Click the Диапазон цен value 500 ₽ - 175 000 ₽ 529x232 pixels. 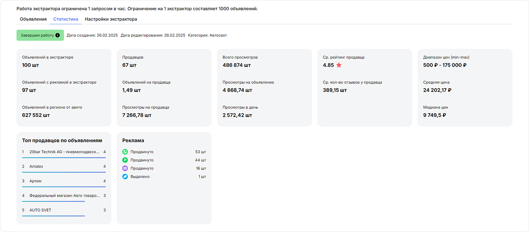445,65
